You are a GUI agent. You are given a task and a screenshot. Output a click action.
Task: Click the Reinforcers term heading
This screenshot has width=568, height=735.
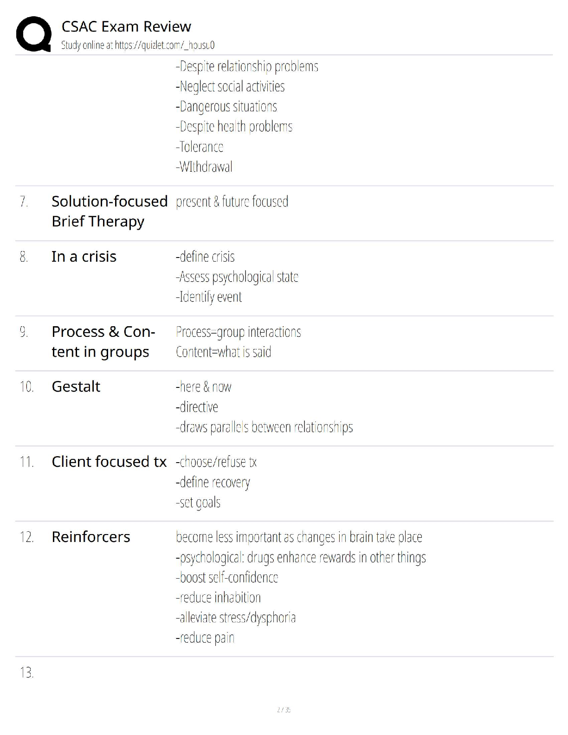[91, 537]
